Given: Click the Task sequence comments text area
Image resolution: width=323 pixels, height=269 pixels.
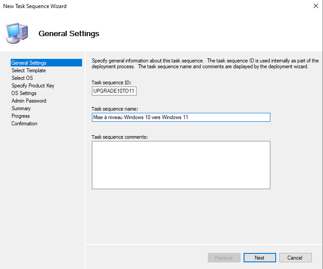Looking at the screenshot, I should (181, 165).
